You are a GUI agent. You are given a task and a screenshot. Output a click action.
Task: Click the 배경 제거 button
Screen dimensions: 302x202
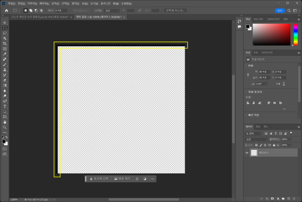click(122, 179)
